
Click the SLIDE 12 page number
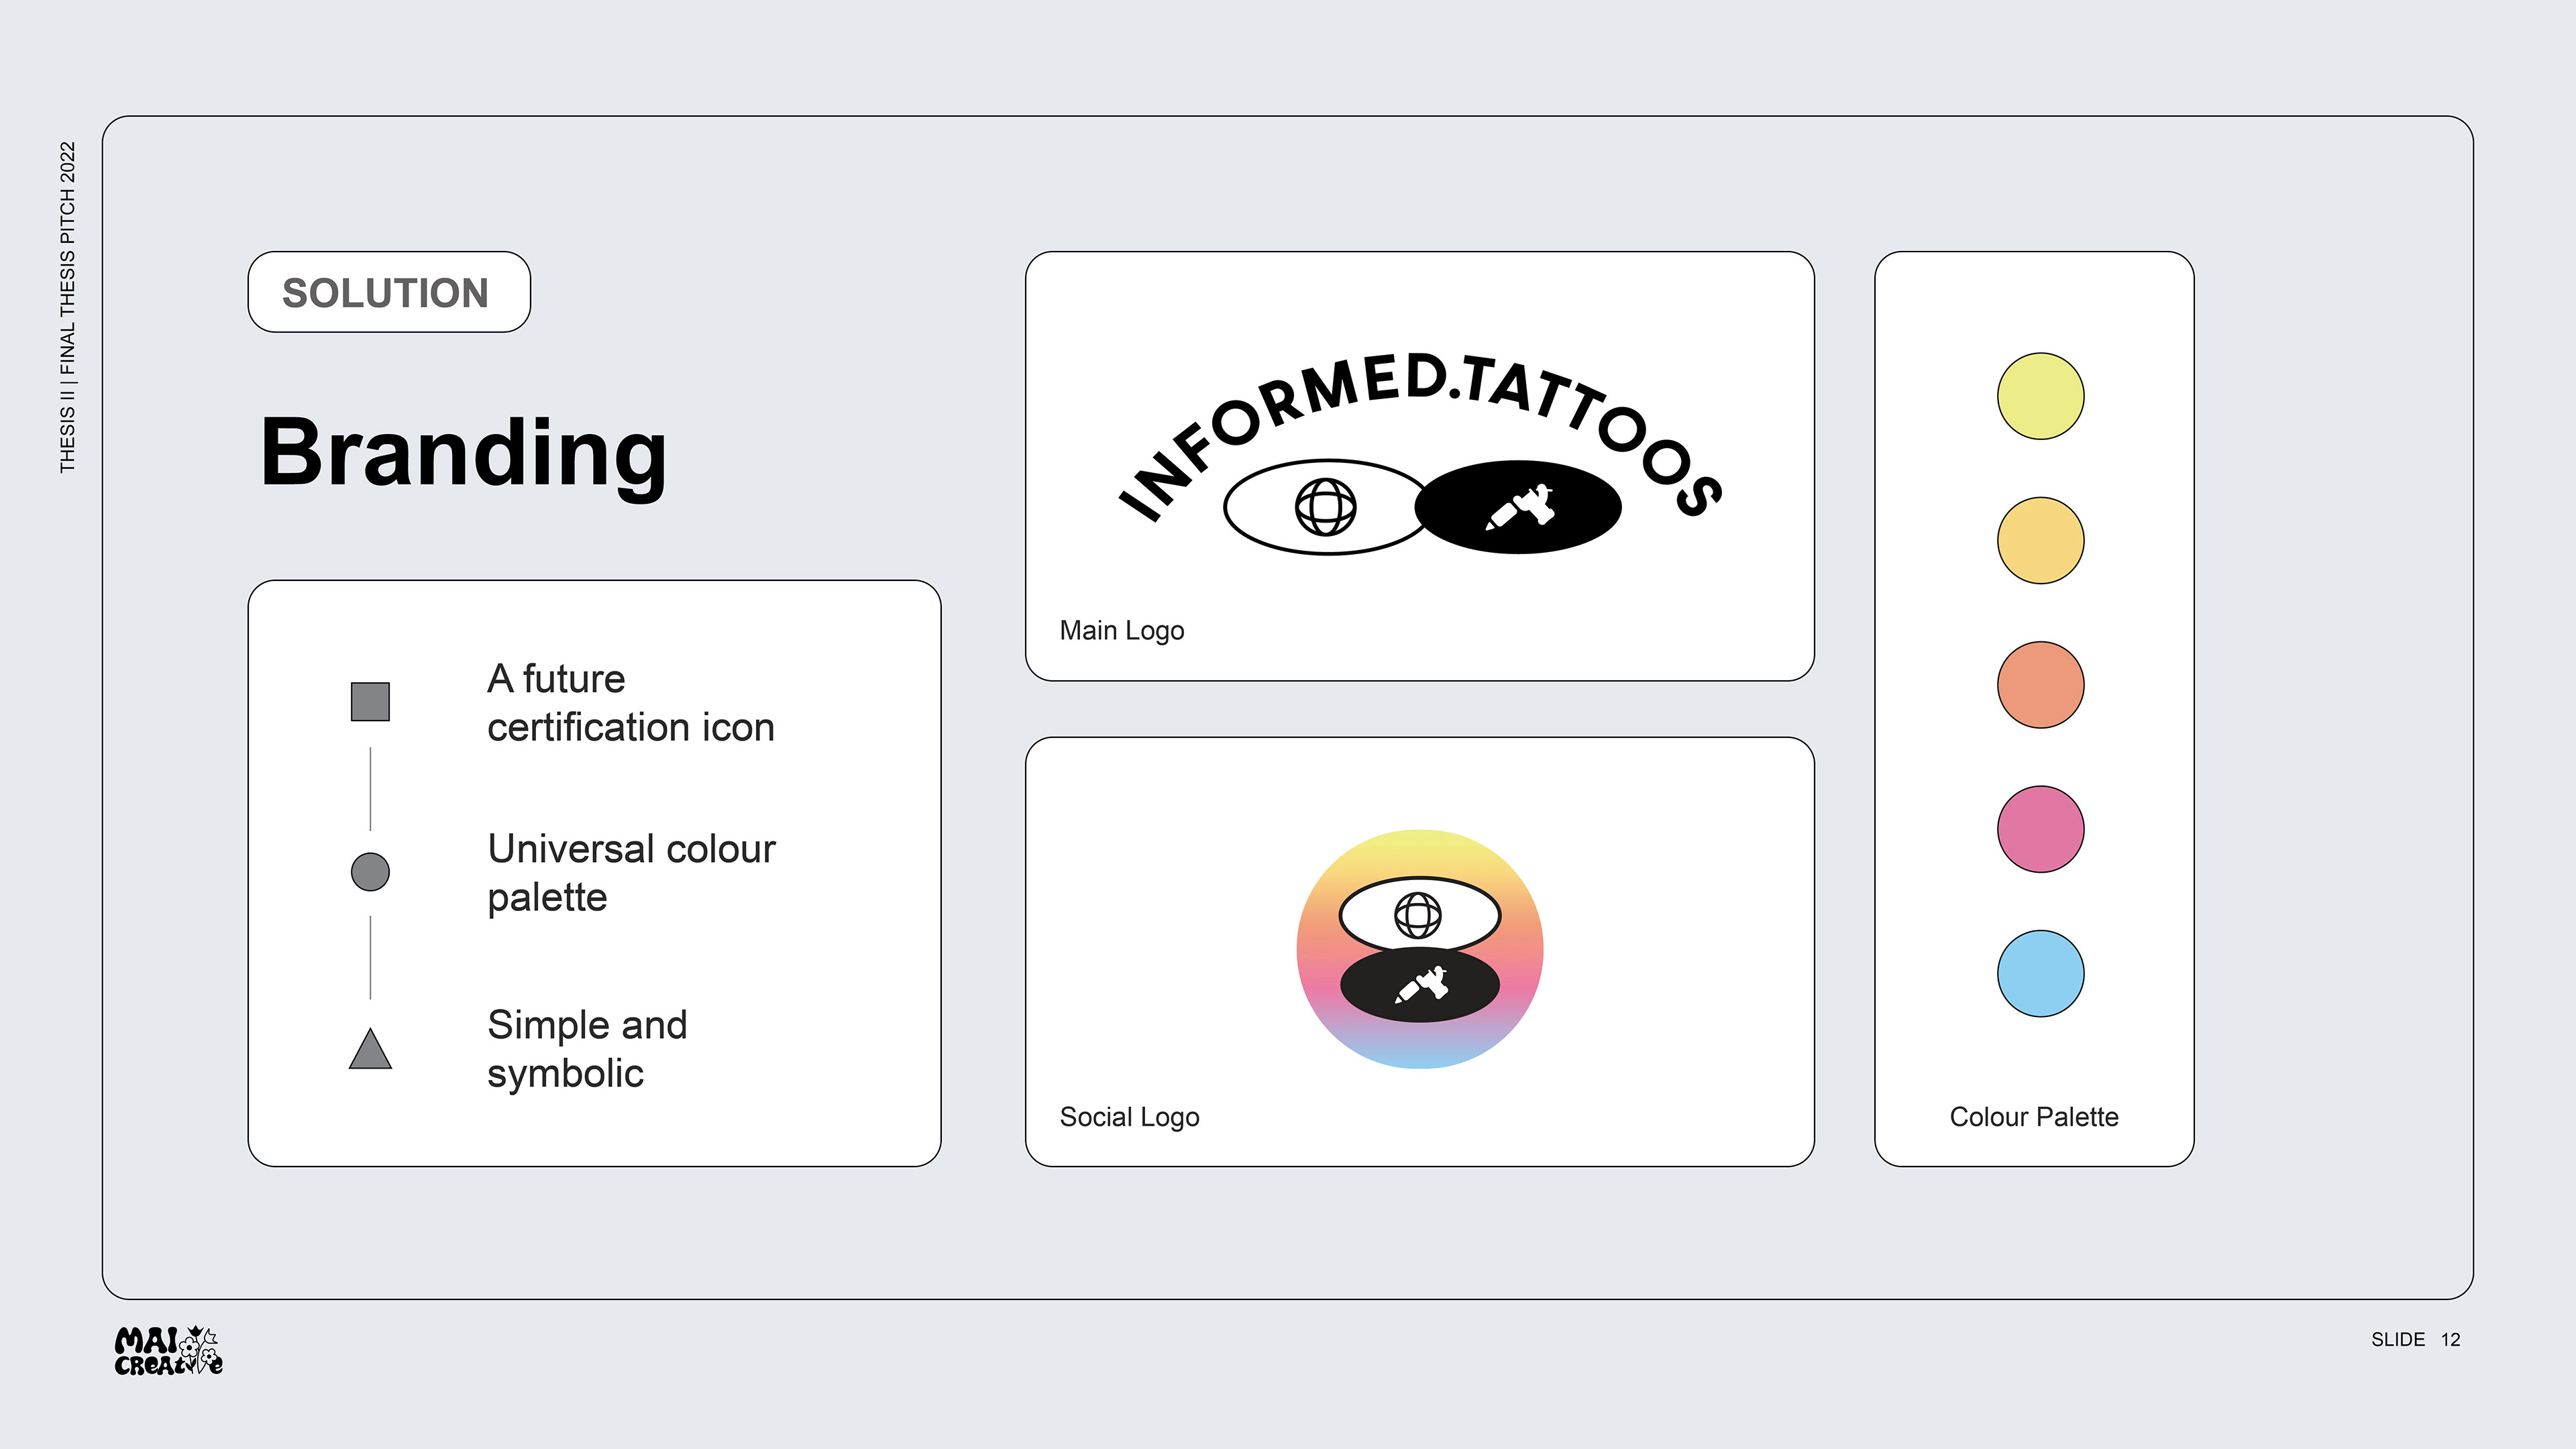[2415, 1340]
